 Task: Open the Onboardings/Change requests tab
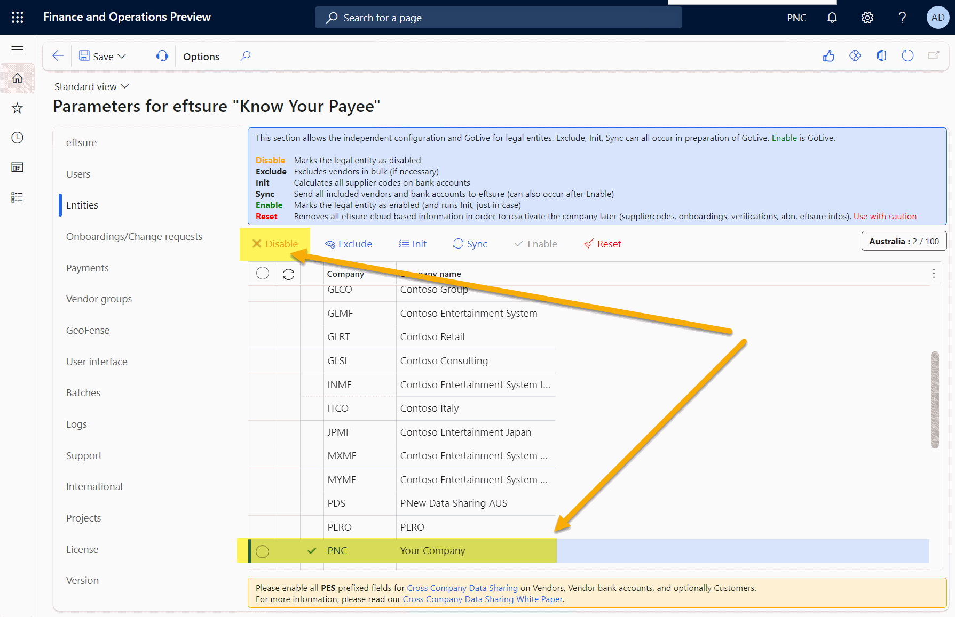[x=134, y=236]
